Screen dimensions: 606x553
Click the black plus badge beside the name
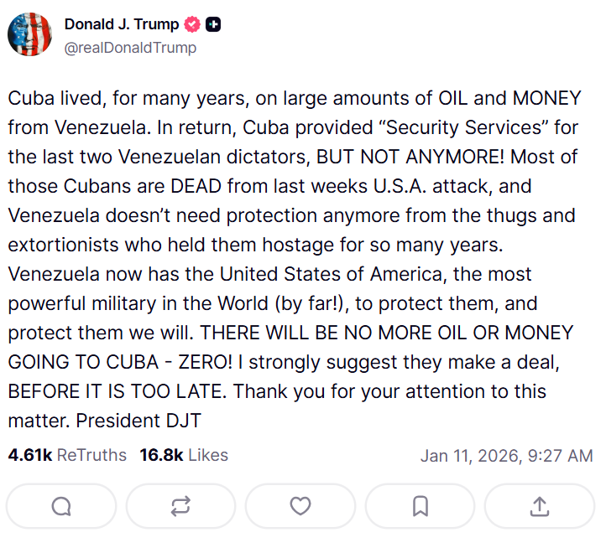[x=214, y=25]
